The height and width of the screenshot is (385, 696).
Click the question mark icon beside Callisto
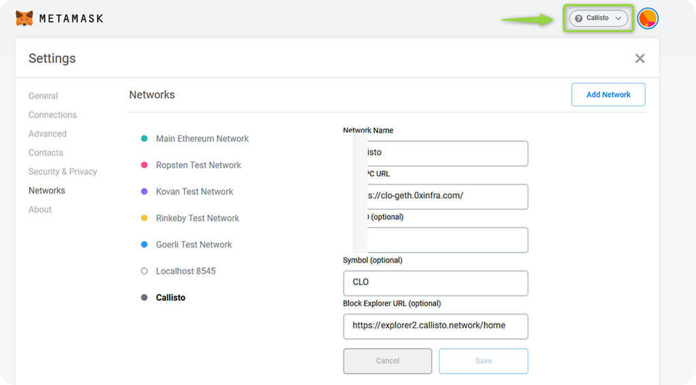click(578, 18)
